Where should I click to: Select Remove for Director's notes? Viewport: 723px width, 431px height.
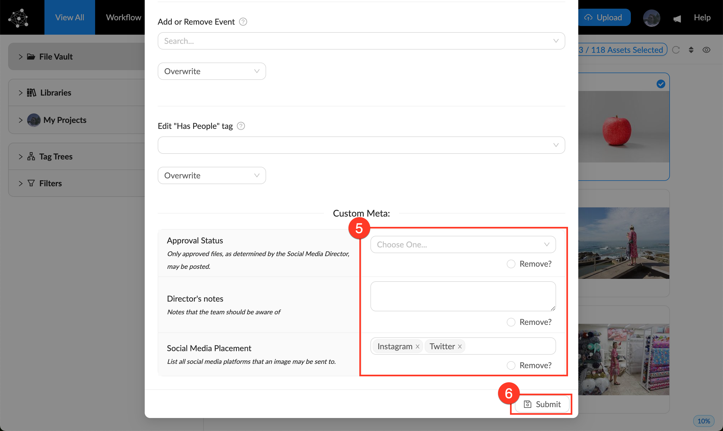(511, 322)
